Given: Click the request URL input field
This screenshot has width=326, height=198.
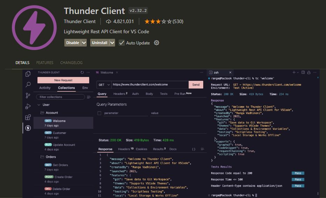Looking at the screenshot, I should pyautogui.click(x=150, y=85).
